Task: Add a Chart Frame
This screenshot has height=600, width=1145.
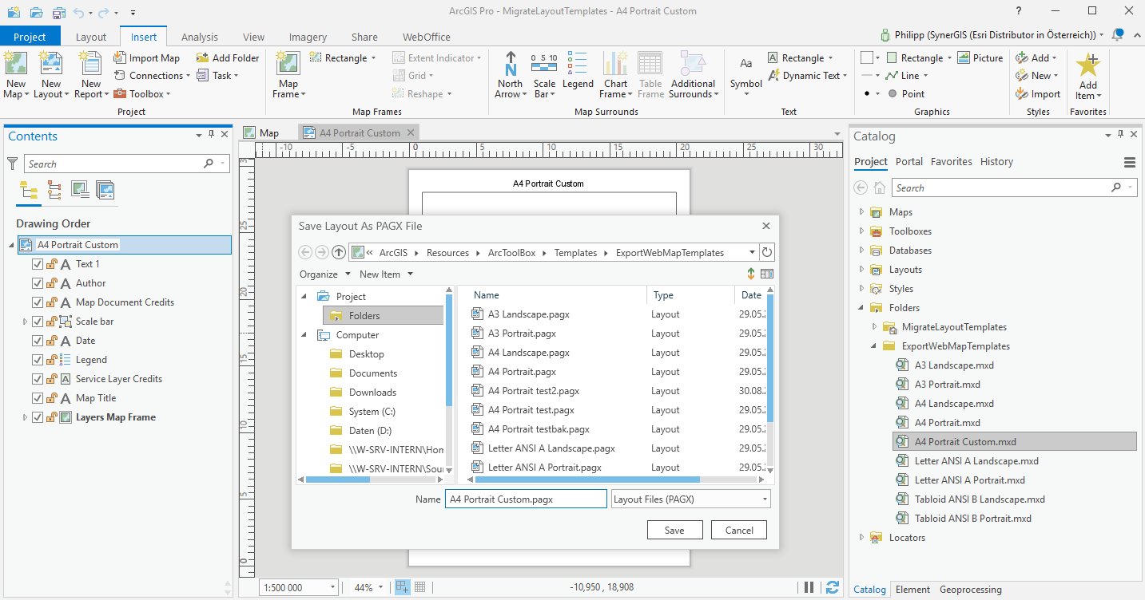Action: pos(615,74)
